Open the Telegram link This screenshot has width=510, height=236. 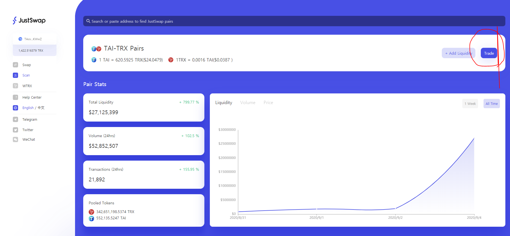pos(30,120)
